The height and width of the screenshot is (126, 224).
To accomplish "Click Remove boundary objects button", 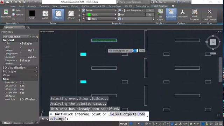I will click(18, 15).
